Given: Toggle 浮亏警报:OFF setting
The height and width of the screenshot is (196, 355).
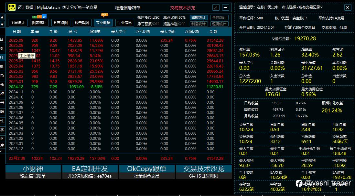Looking at the screenshot, I should (x=148, y=24).
